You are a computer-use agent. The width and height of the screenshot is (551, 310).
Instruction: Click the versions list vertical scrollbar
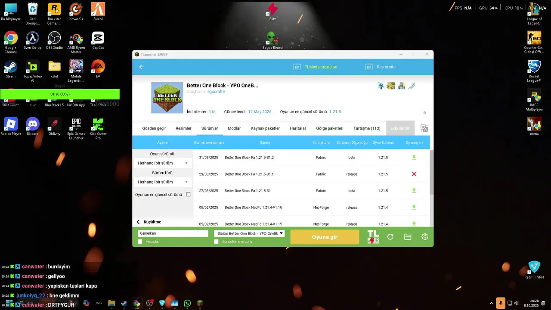click(x=432, y=172)
